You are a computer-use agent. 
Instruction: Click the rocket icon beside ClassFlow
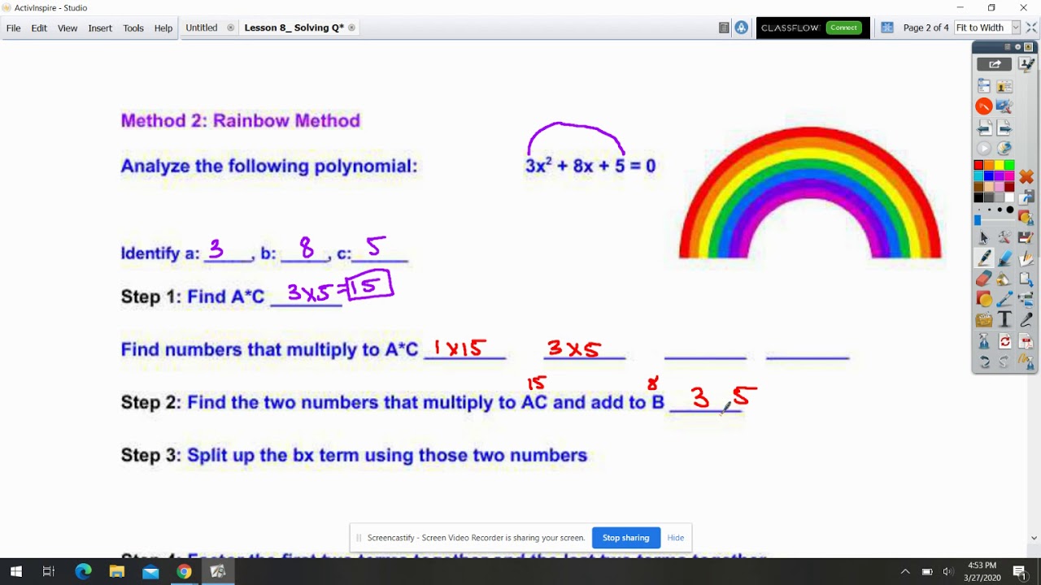tap(741, 28)
